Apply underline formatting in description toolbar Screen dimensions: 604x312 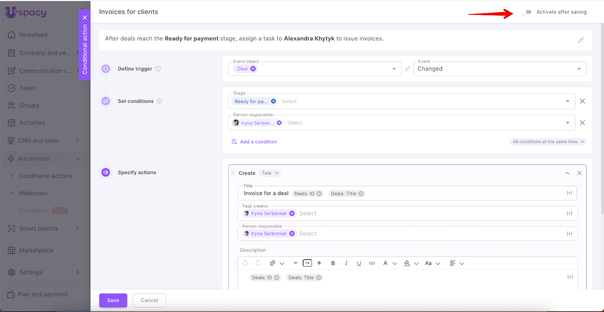point(359,263)
